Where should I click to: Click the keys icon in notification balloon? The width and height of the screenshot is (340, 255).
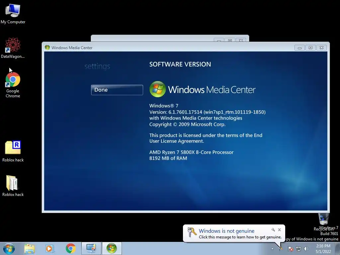(x=192, y=232)
